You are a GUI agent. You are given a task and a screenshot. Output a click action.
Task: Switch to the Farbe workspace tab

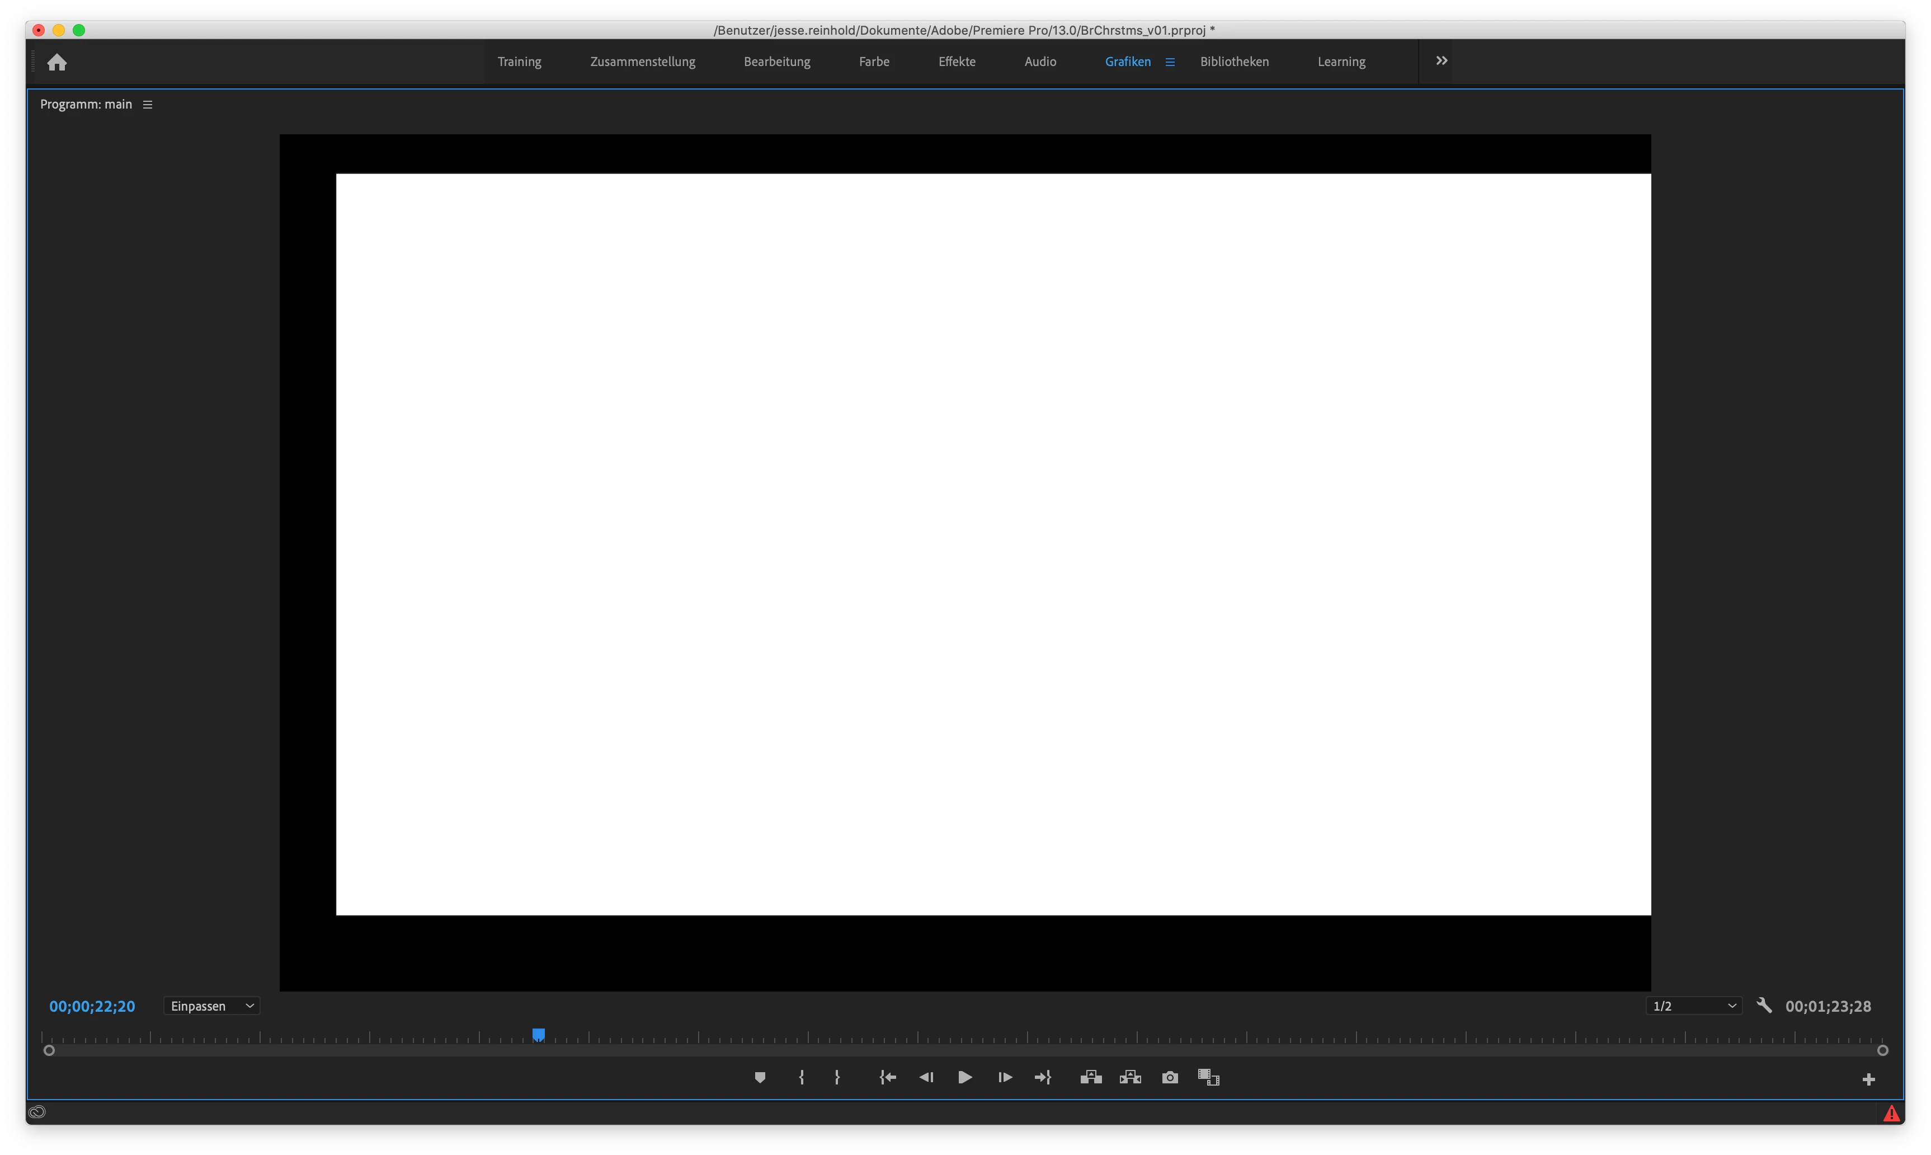[x=874, y=62]
